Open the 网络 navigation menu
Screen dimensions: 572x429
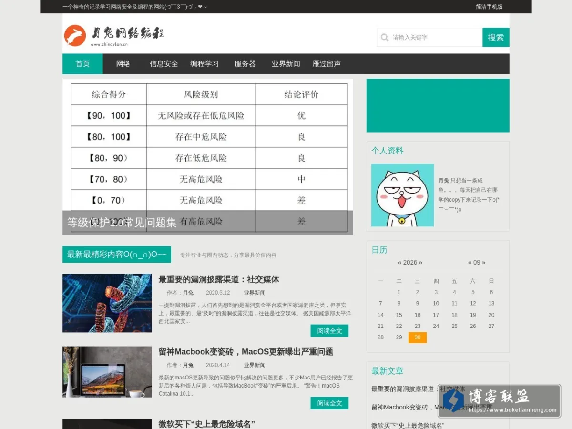click(x=123, y=63)
